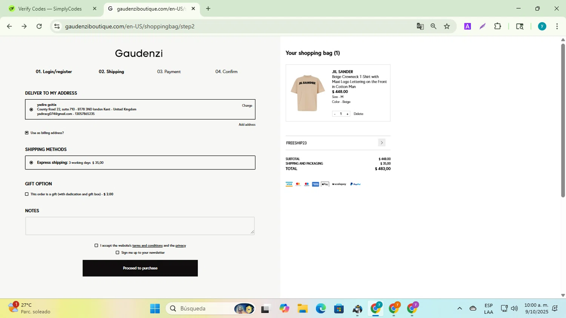The image size is (566, 318).
Task: Open the zoom magnifier icon in address bar
Action: pos(434,26)
